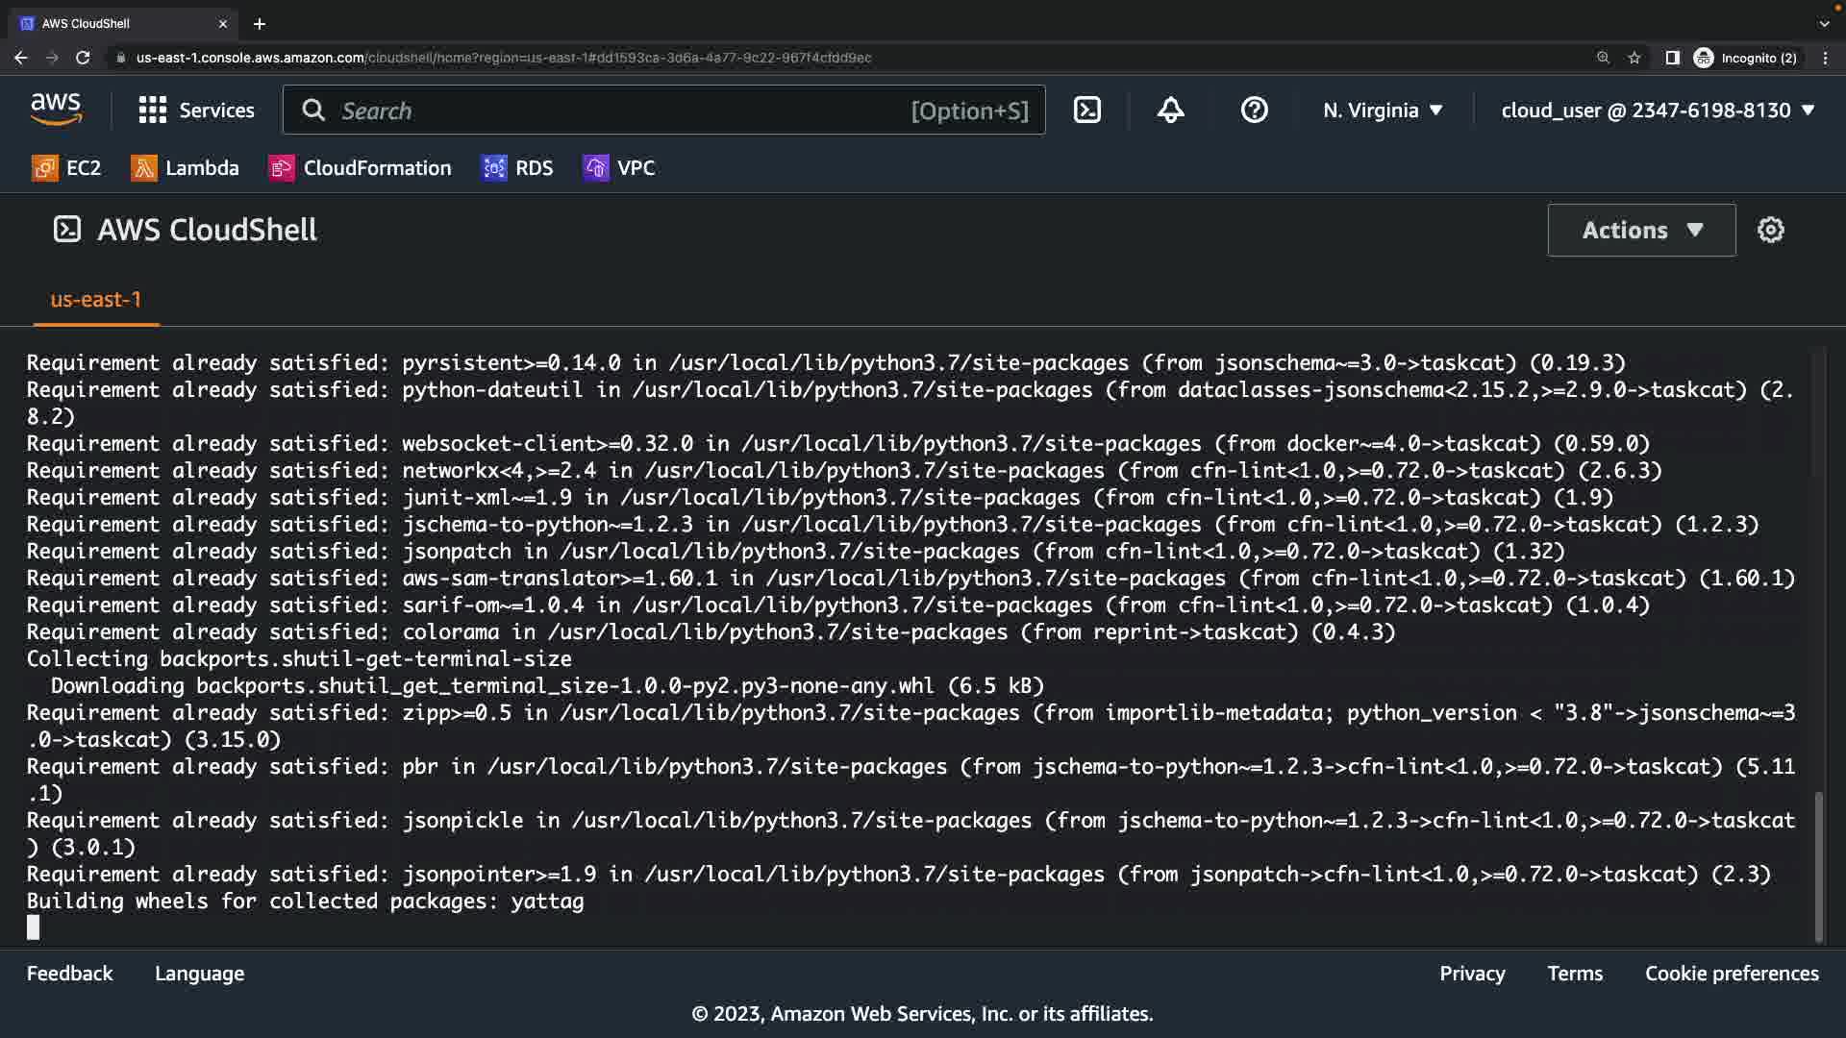
Task: Expand the N. Virginia region selector
Action: click(x=1382, y=111)
